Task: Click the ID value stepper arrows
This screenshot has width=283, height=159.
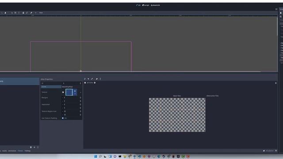Action: coord(80,83)
